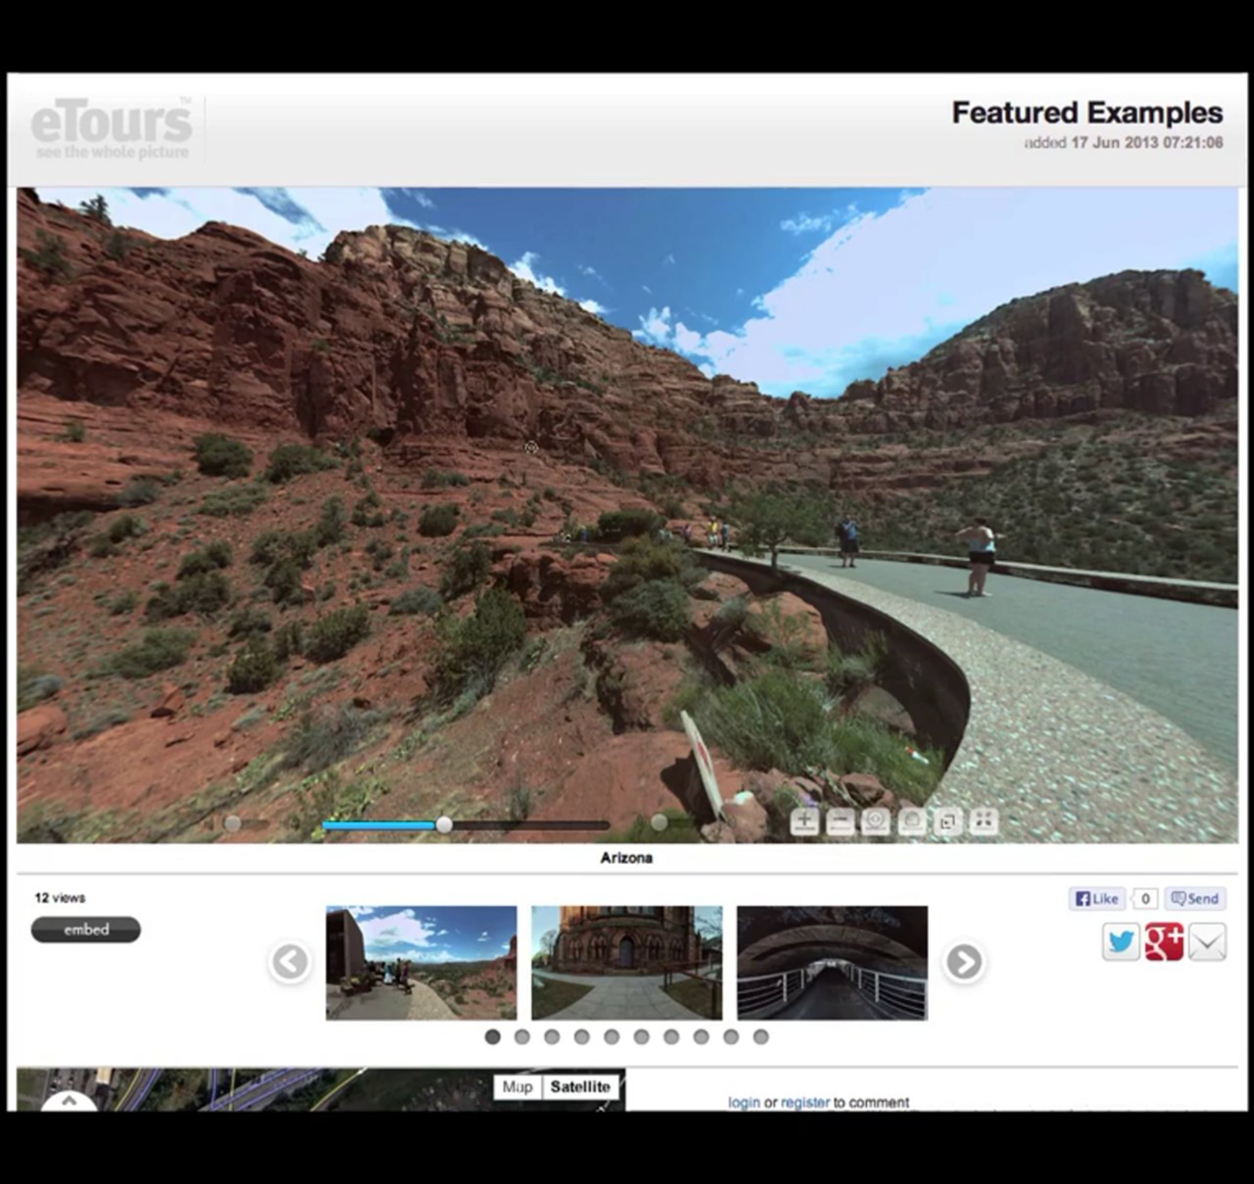Viewport: 1254px width, 1184px height.
Task: Select the first carousel page dot
Action: tap(492, 1037)
